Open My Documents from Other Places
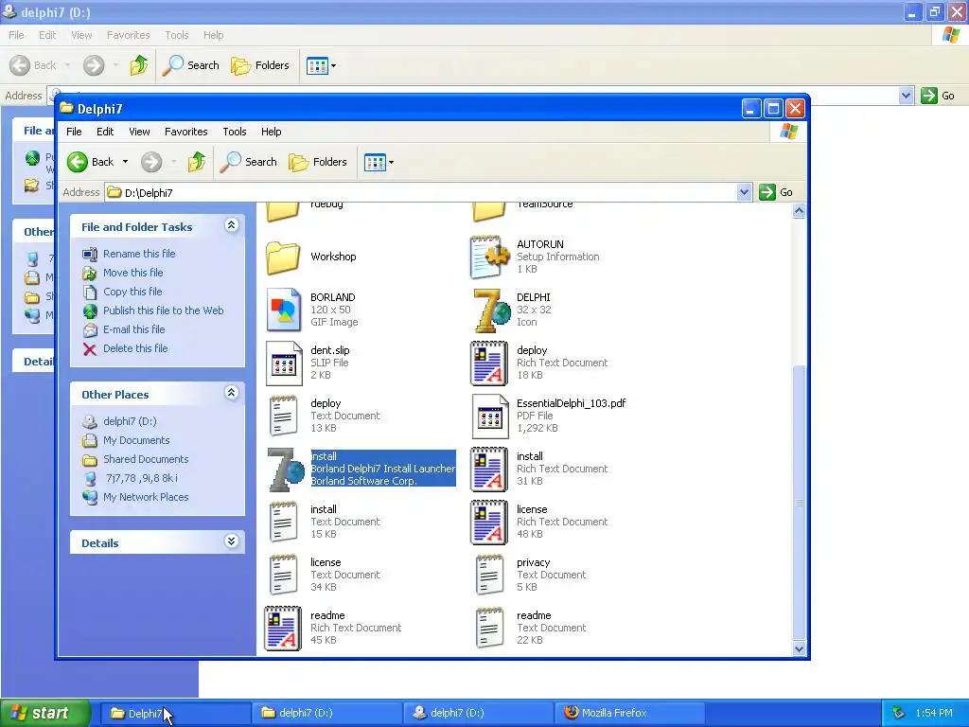 pyautogui.click(x=136, y=441)
